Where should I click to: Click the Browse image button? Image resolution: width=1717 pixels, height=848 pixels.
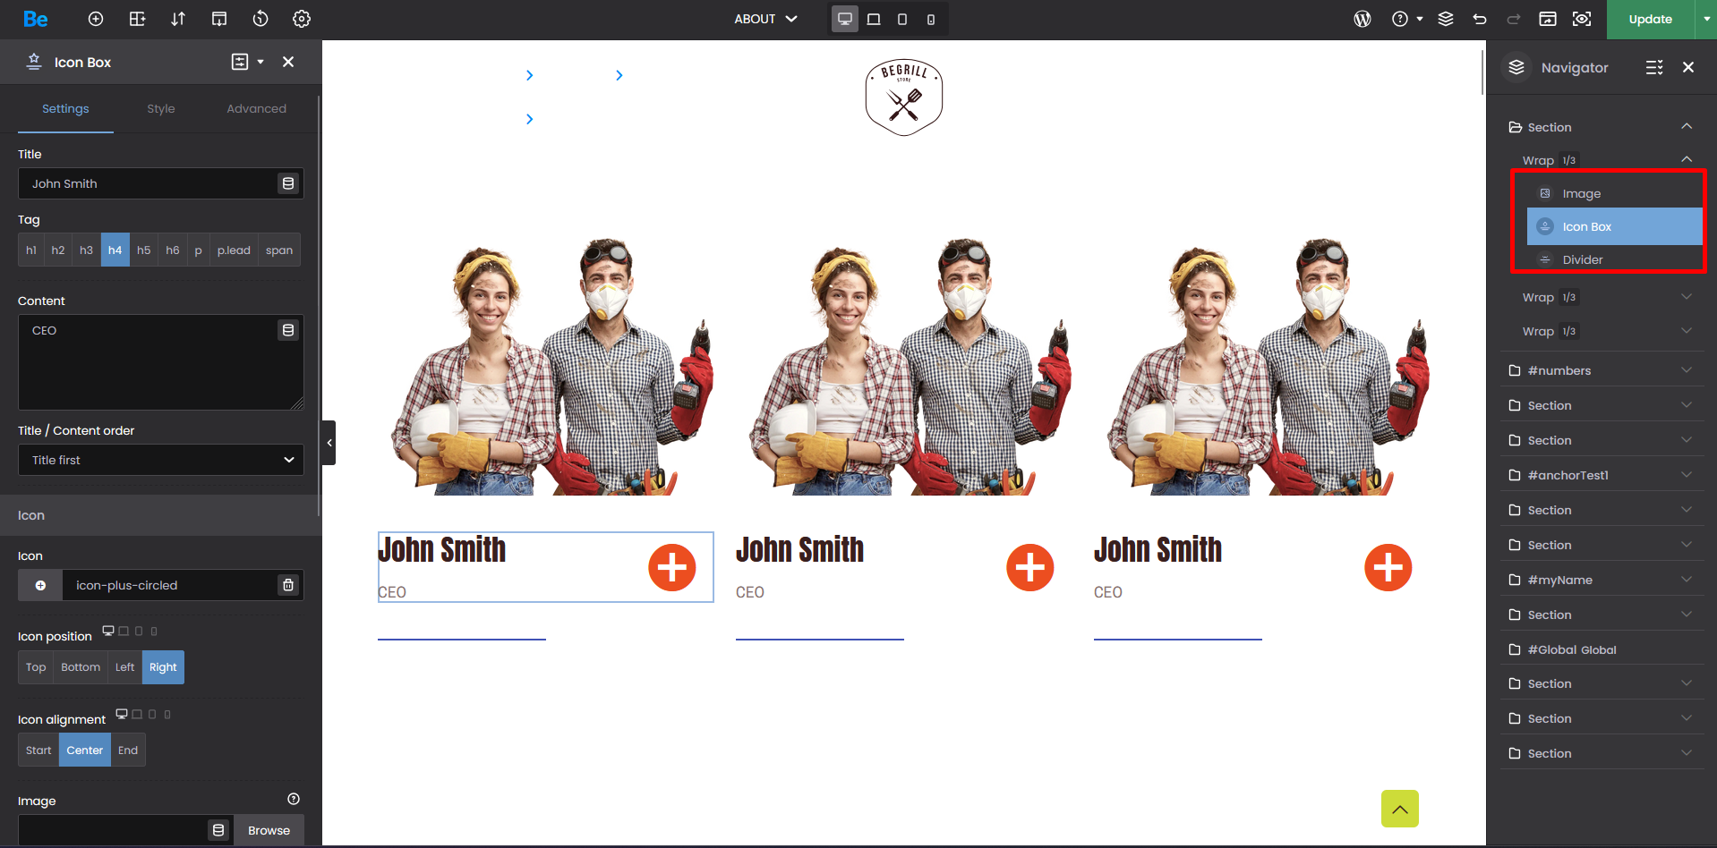(269, 830)
